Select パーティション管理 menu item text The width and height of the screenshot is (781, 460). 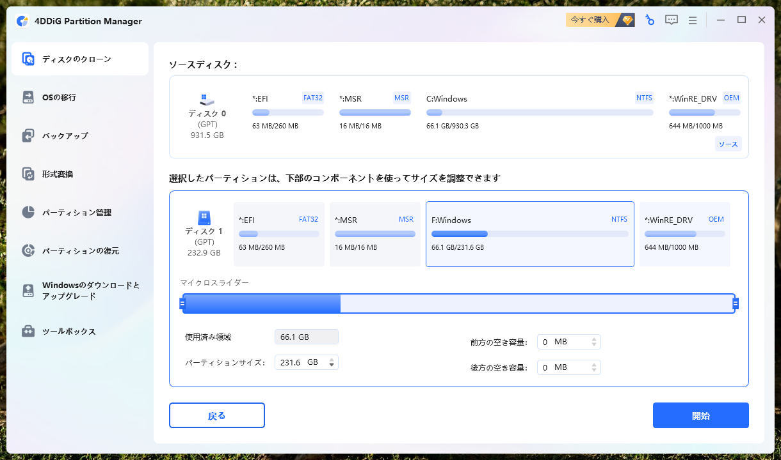coord(77,213)
